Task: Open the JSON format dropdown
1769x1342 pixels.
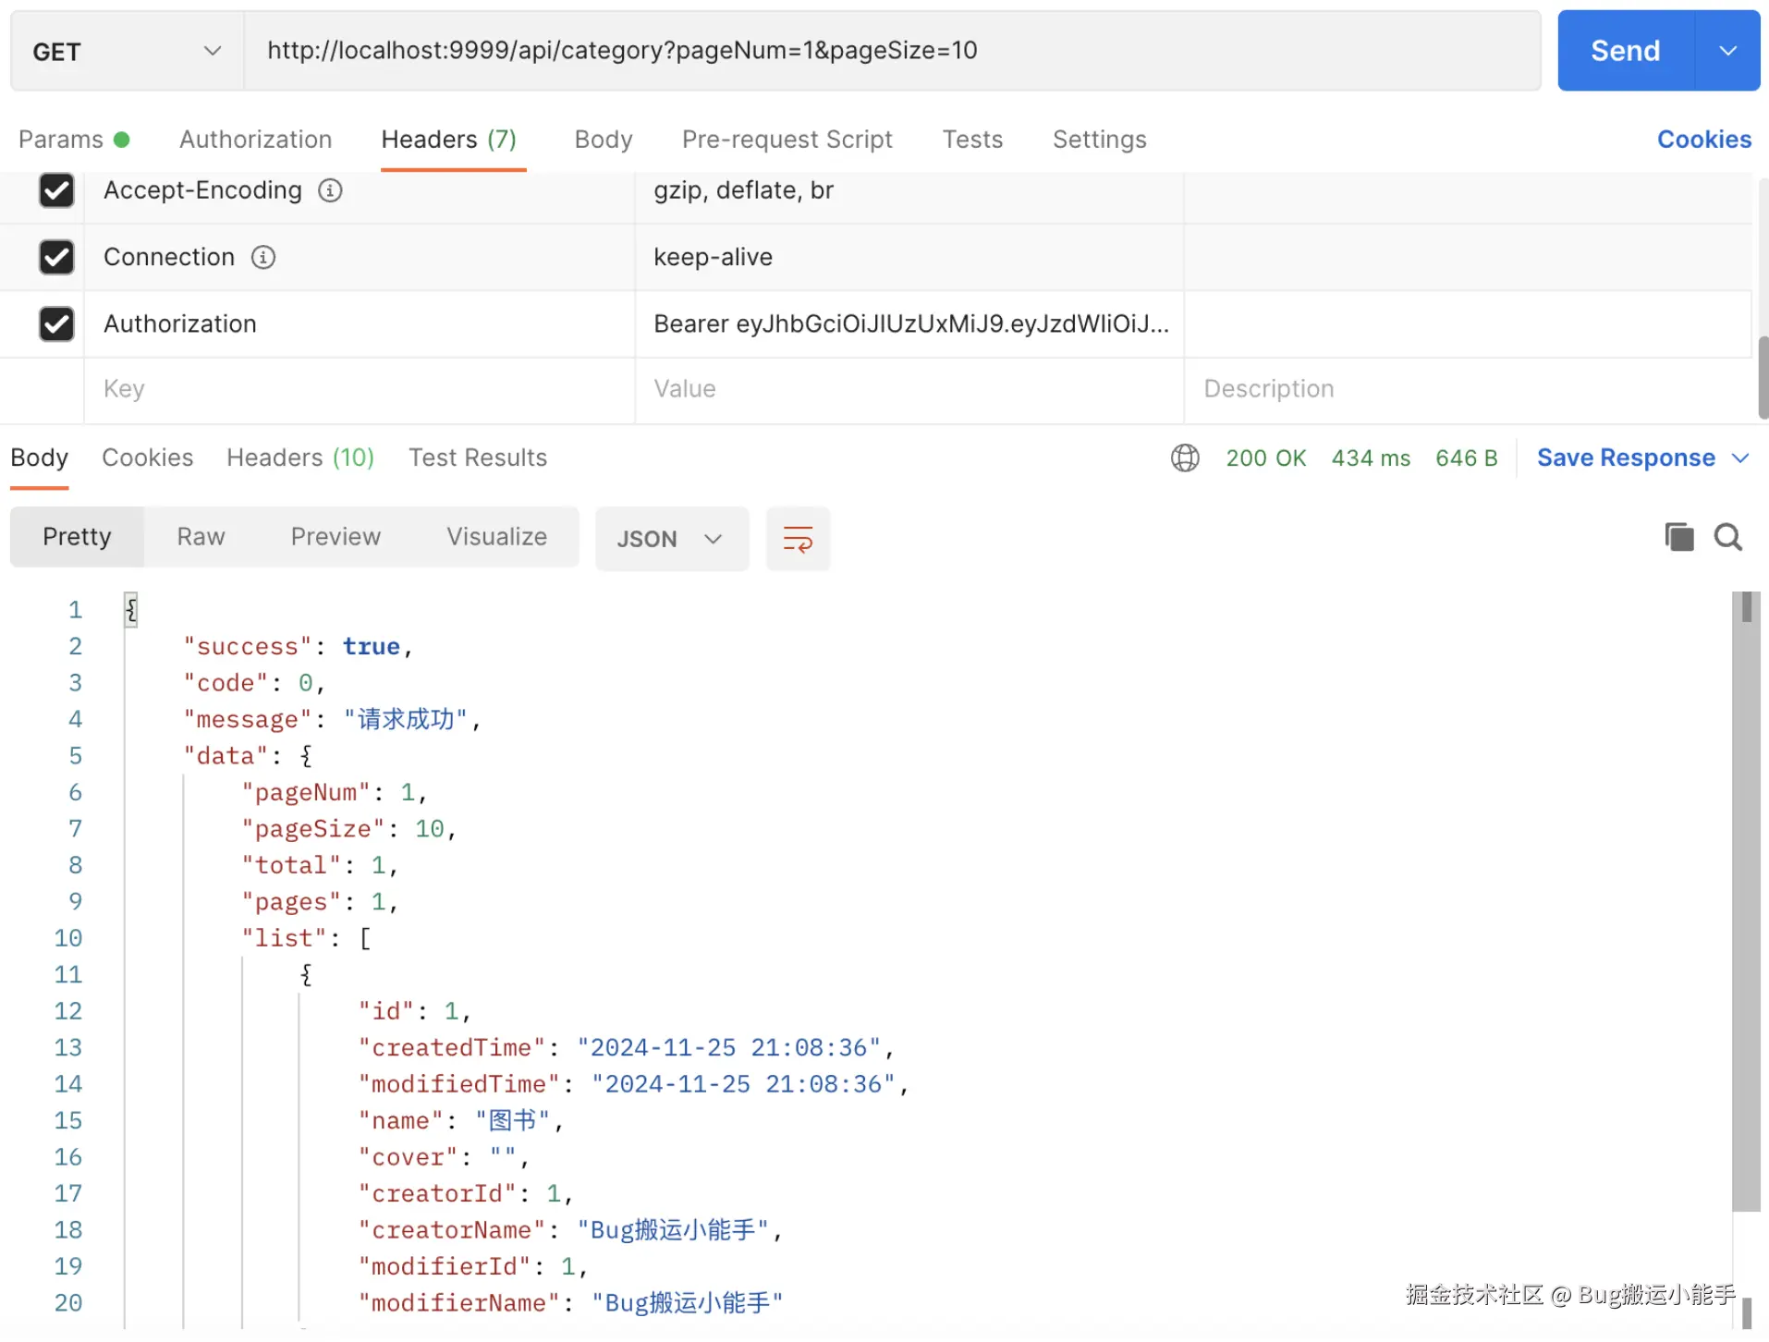Action: [671, 539]
